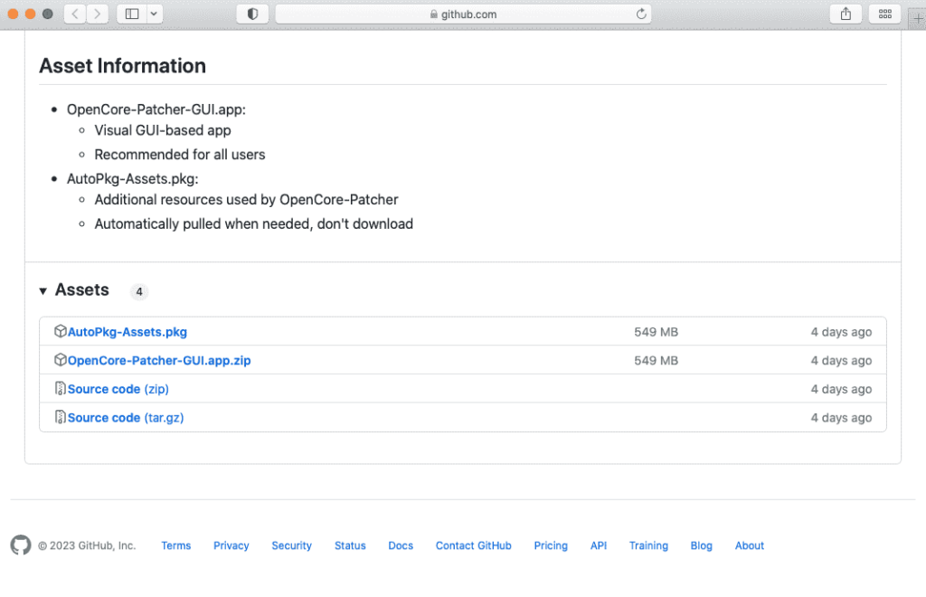Open the API footer link
926x597 pixels.
pos(599,545)
